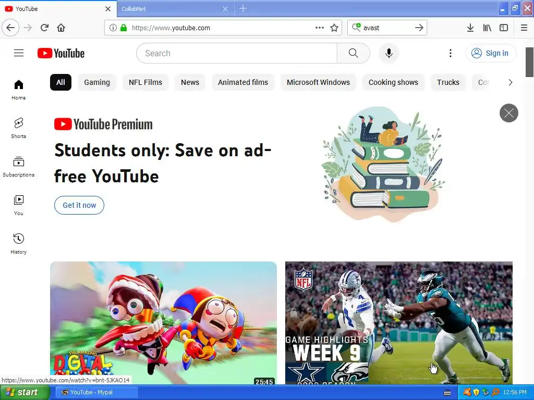Toggle browser sidebar icon
Viewport: 534px width, 400px height.
click(x=504, y=28)
